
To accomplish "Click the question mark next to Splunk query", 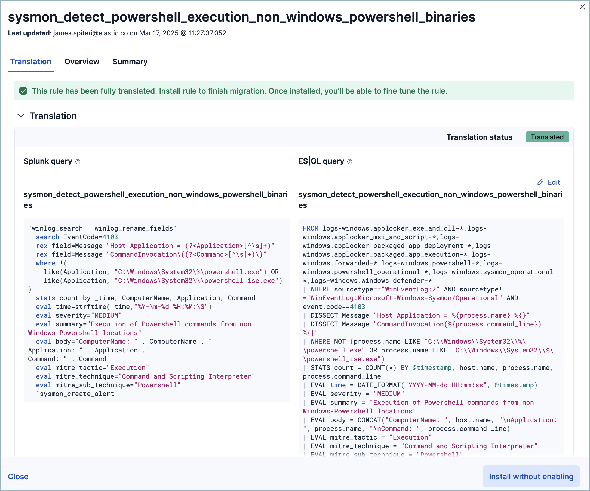I will [78, 162].
